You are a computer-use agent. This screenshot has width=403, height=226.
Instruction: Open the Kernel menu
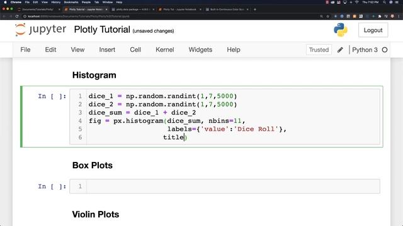coord(165,50)
